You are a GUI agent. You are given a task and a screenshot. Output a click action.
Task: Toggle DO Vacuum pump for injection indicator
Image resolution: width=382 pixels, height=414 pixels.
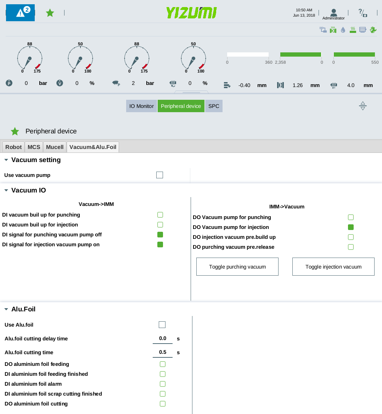351,227
